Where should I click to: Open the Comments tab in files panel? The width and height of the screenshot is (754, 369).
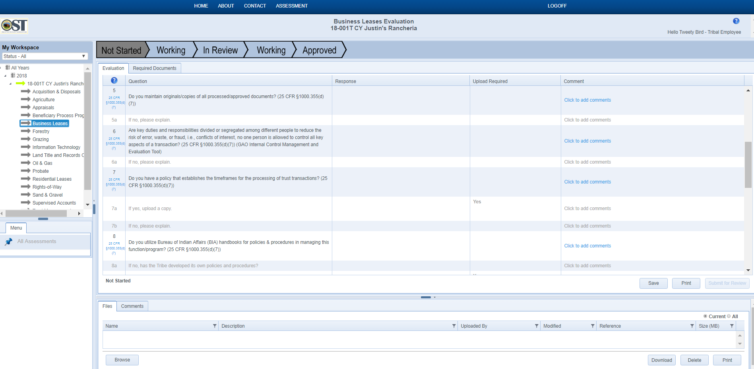(132, 306)
